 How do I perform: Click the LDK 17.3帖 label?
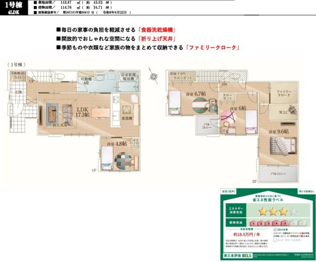coord(82,112)
